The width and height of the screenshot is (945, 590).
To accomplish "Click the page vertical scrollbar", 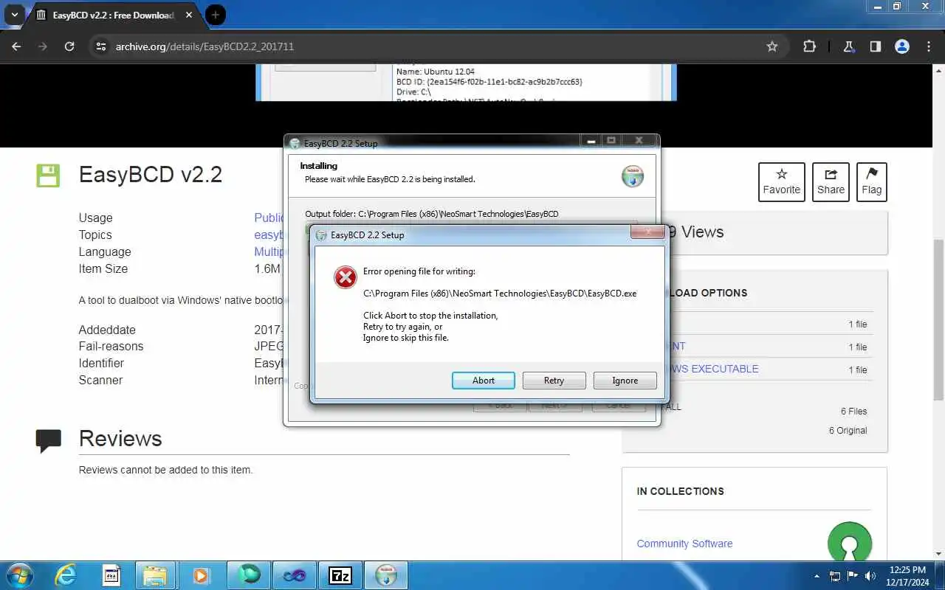I will point(938,319).
